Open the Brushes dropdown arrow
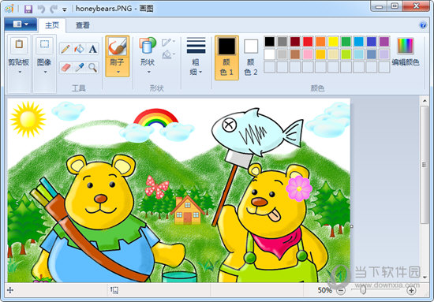The height and width of the screenshot is (302, 434). (118, 73)
